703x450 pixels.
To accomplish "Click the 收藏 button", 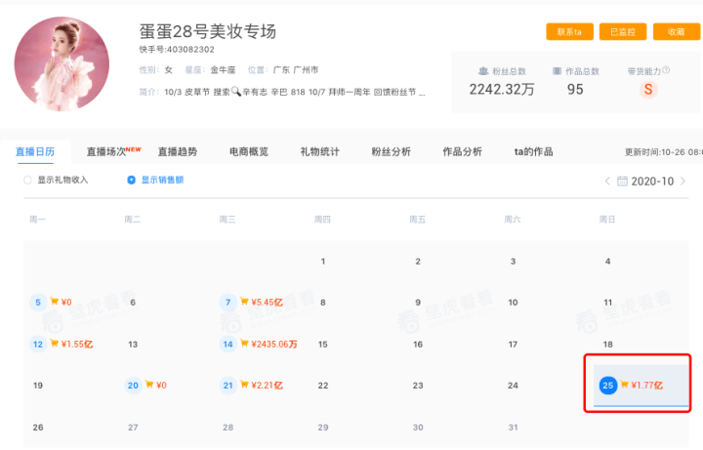I will point(676,32).
